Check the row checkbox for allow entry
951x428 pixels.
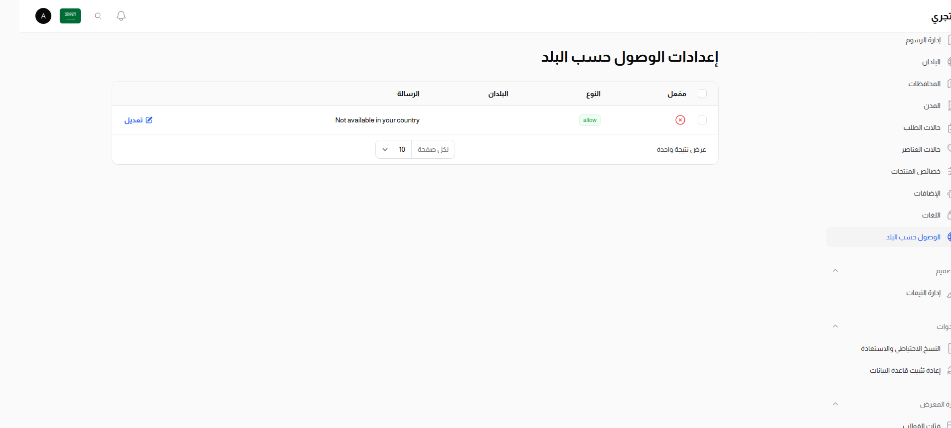[x=702, y=120]
